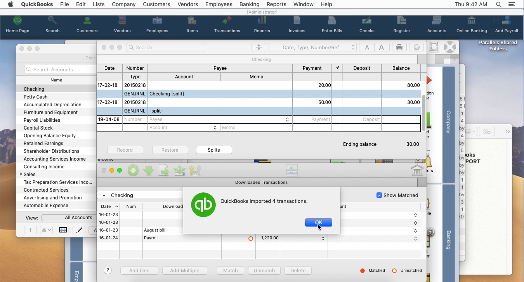This screenshot has height=282, width=524.
Task: Click the cleared checkmark column header
Action: pyautogui.click(x=337, y=68)
